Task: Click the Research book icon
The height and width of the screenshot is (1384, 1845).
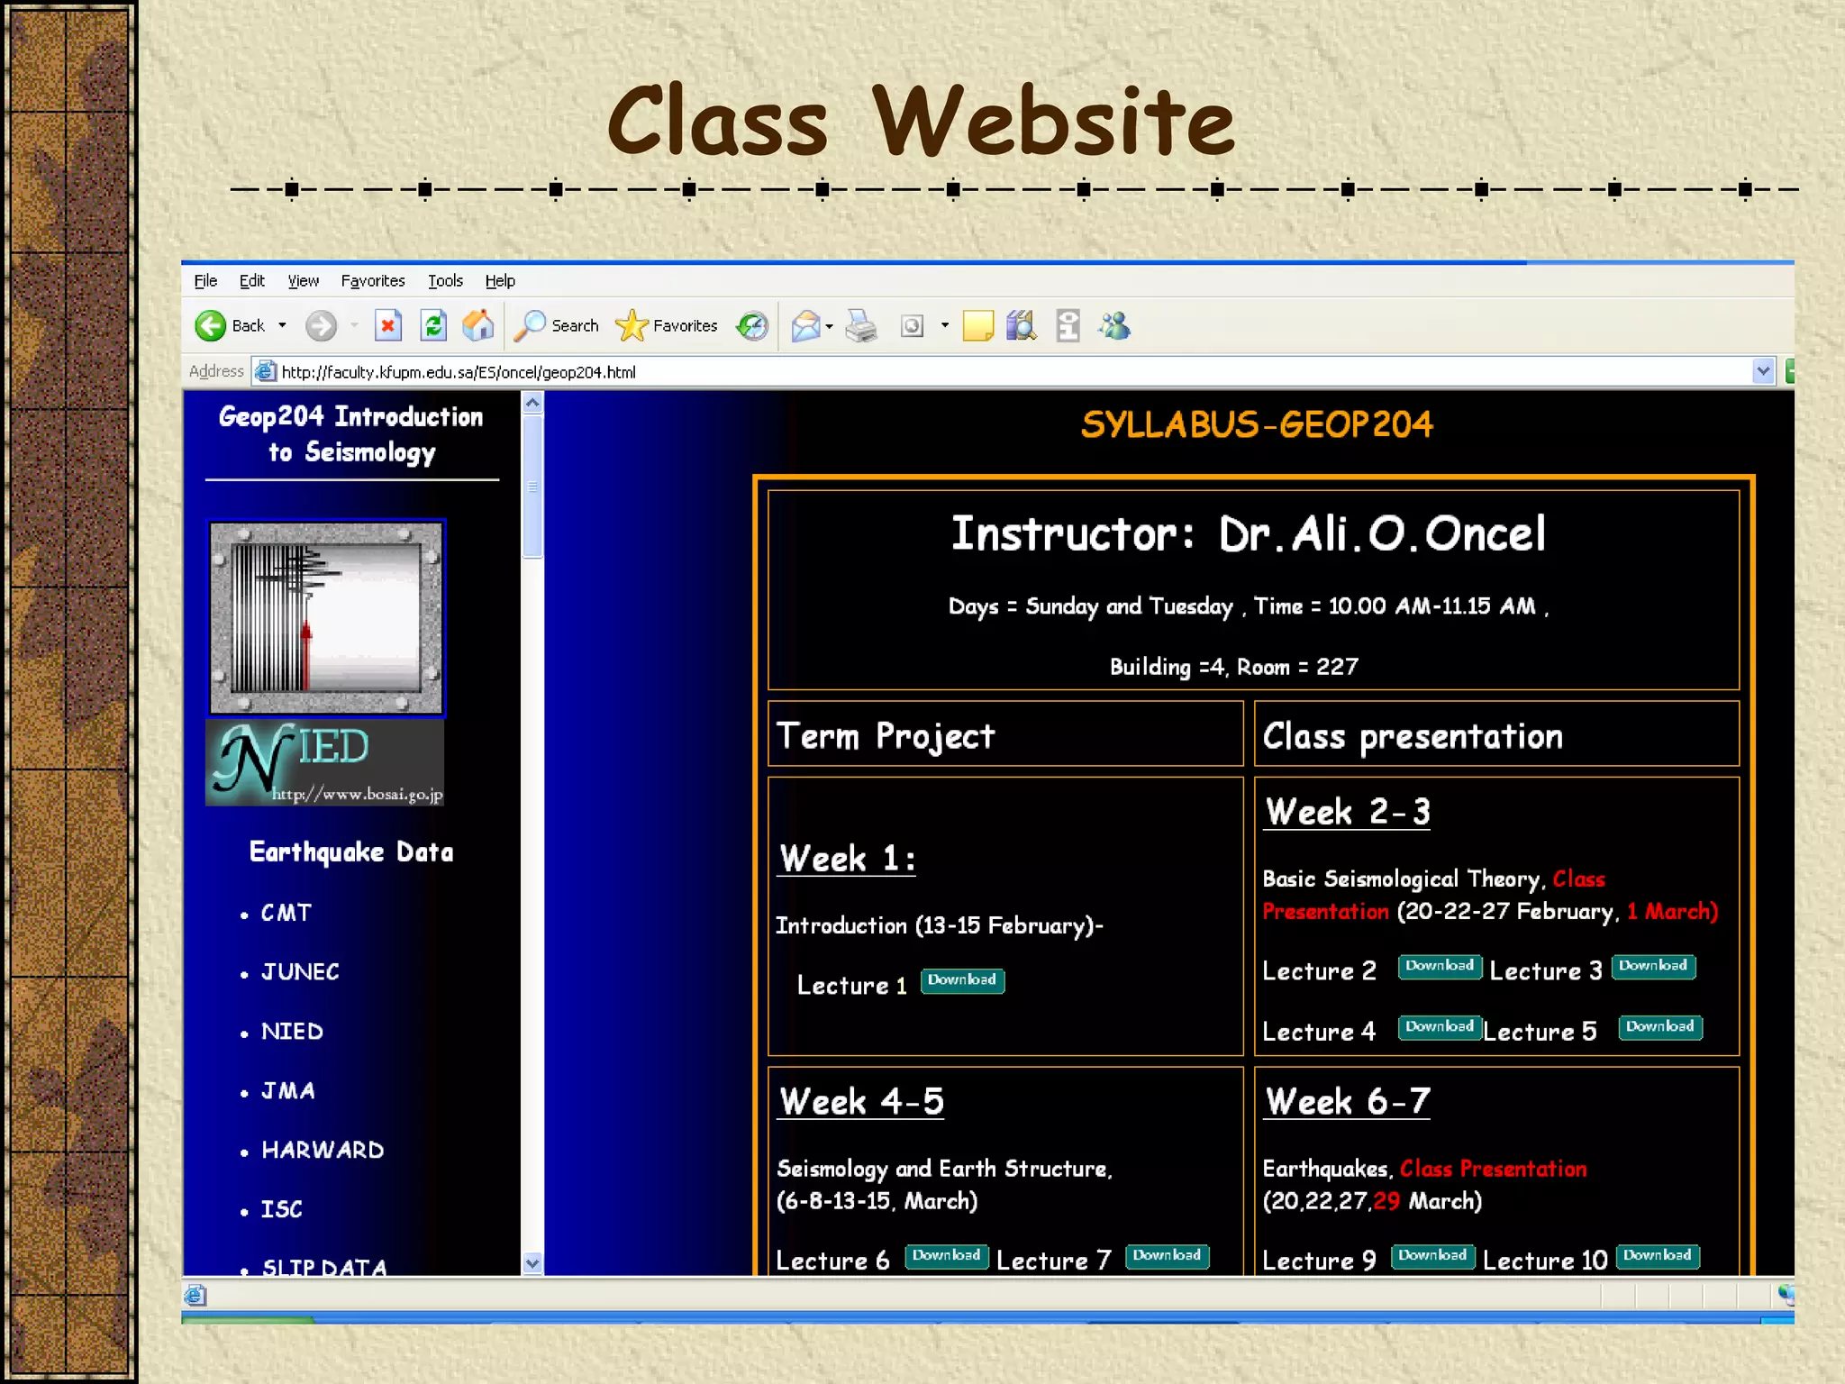Action: click(x=1022, y=325)
